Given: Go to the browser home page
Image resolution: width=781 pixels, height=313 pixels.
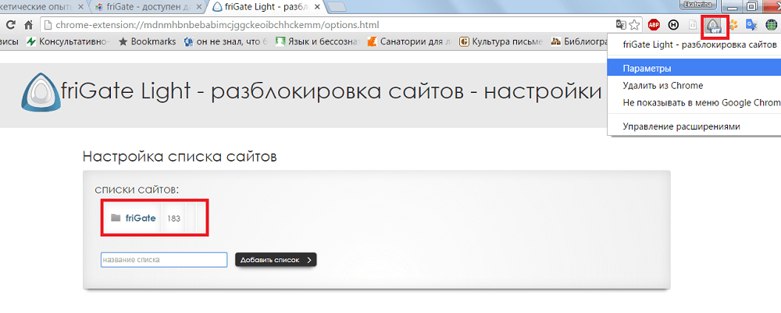Looking at the screenshot, I should click(x=28, y=25).
